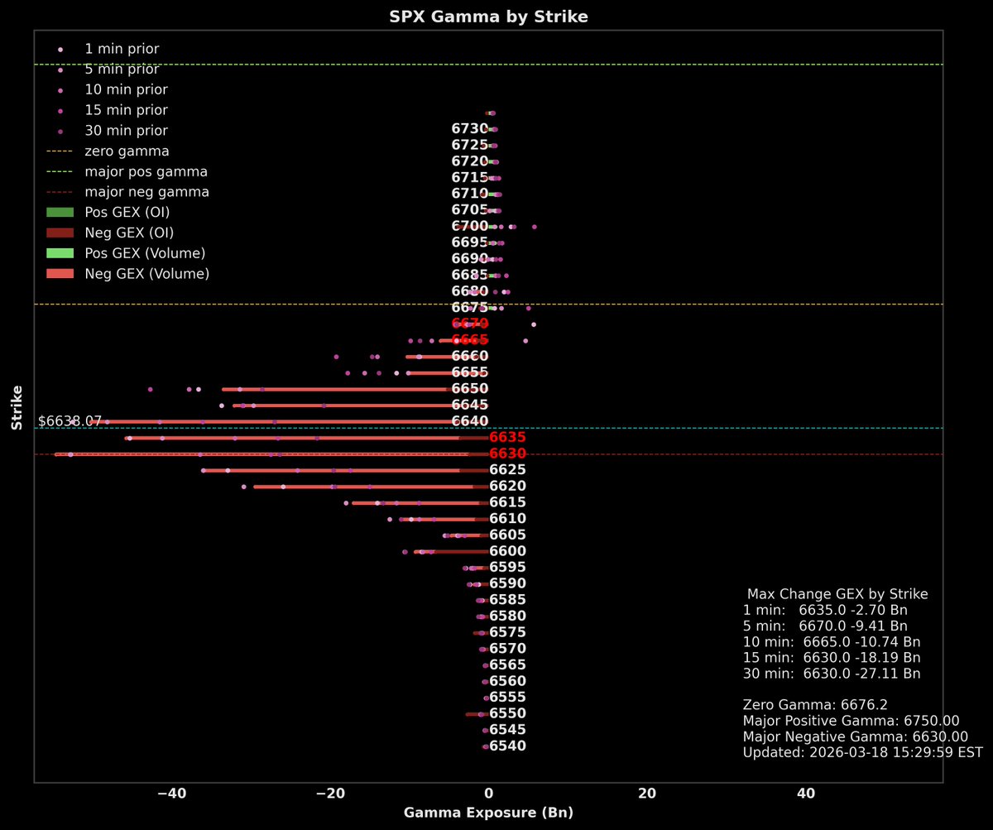The height and width of the screenshot is (830, 993).
Task: Click the 6660 strike label
Action: coord(470,356)
